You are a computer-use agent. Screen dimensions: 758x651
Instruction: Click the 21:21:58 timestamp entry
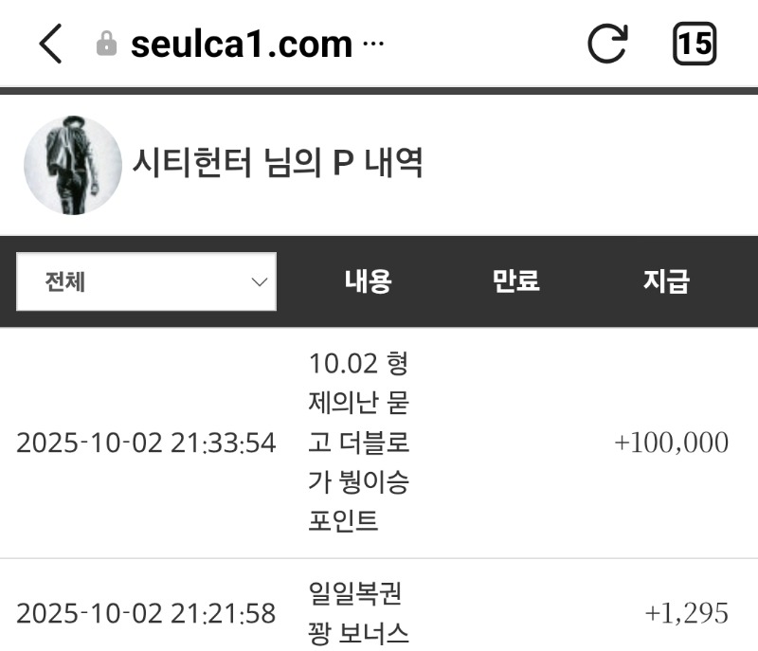pos(146,613)
